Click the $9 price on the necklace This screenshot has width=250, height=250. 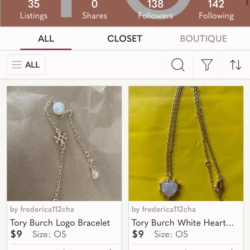click(x=138, y=234)
